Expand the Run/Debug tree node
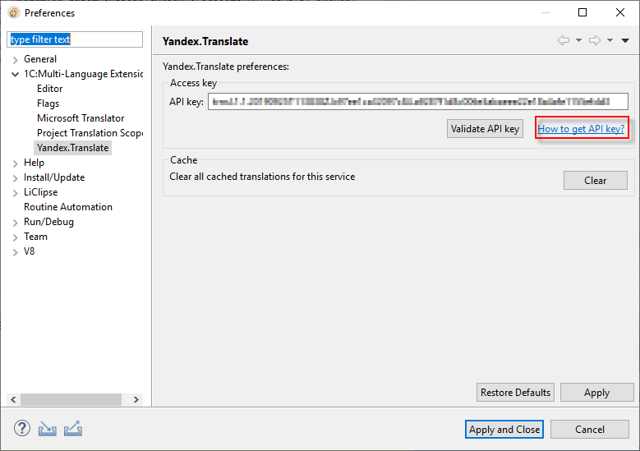640x451 pixels. click(16, 222)
